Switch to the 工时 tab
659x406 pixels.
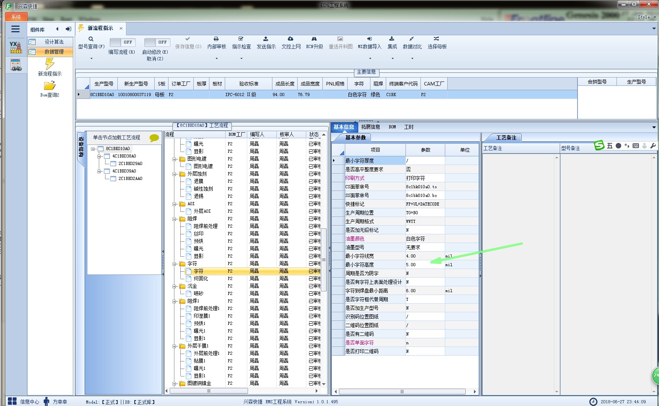pyautogui.click(x=409, y=127)
